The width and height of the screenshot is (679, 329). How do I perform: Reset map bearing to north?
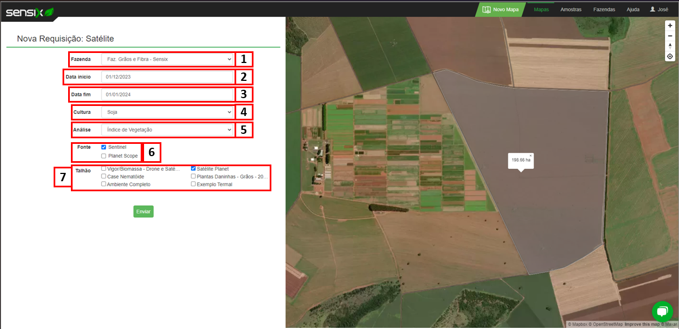point(670,46)
